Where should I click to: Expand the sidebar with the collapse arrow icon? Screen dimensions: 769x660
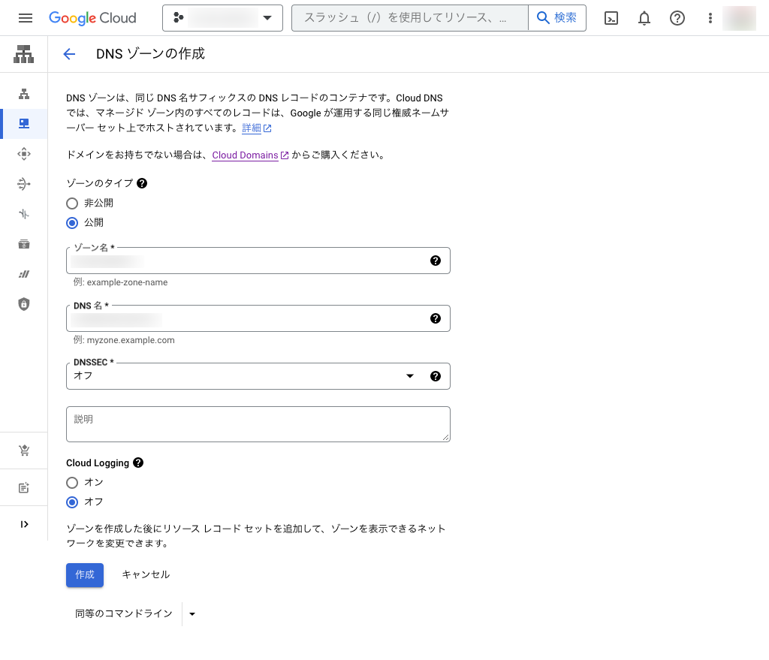24,524
